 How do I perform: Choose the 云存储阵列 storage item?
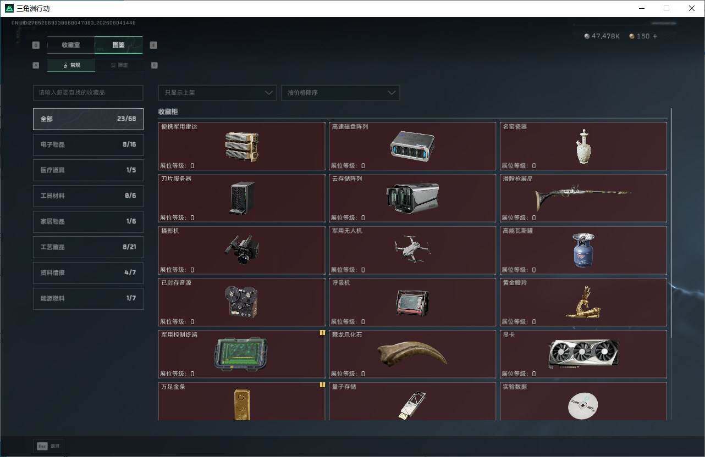[412, 198]
